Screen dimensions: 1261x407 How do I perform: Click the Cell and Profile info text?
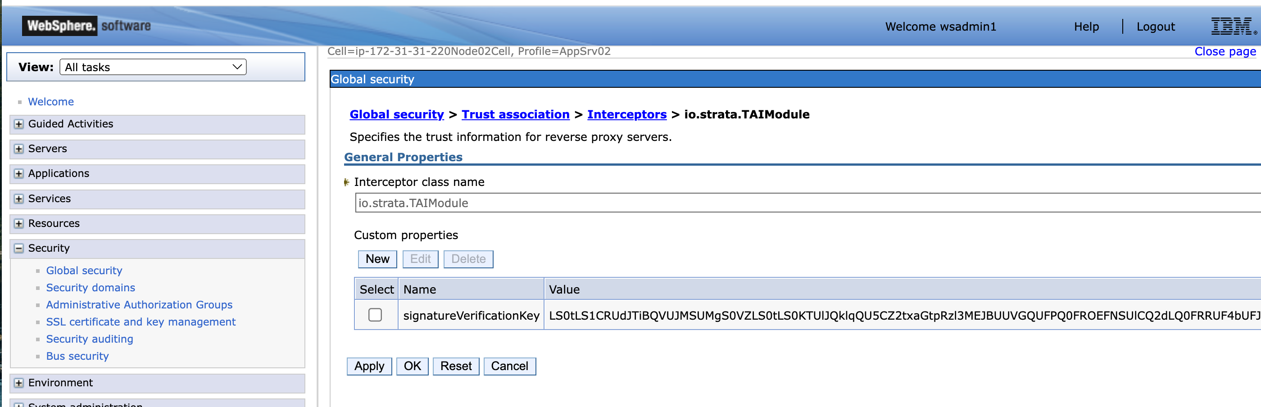pyautogui.click(x=468, y=51)
